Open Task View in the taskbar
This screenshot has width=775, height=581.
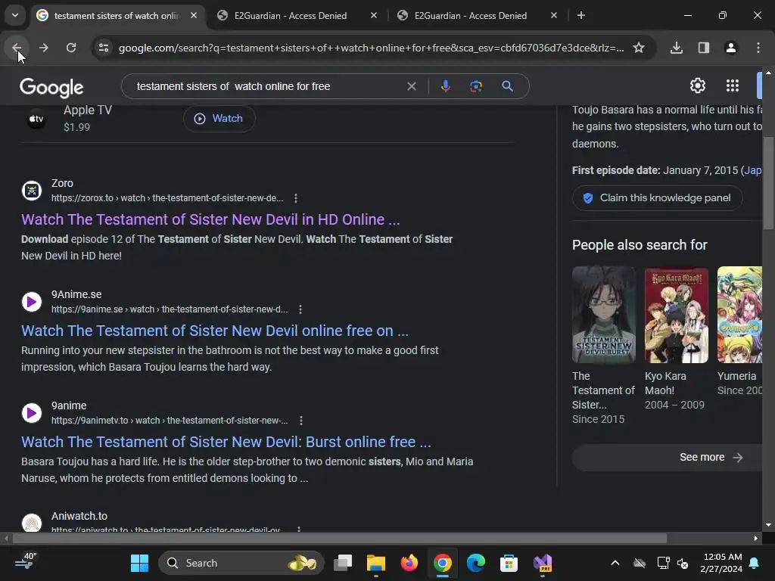343,563
